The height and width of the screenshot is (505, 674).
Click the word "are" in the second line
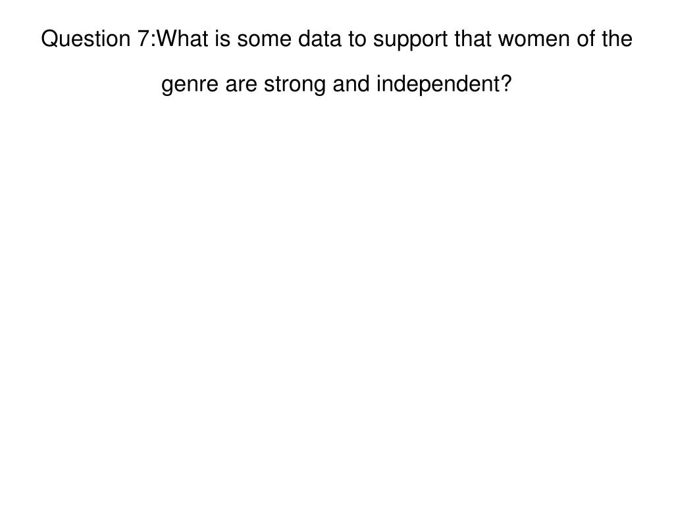coord(241,84)
